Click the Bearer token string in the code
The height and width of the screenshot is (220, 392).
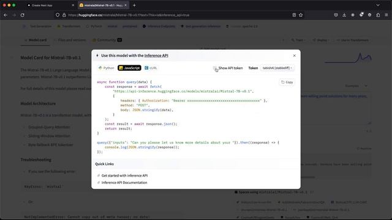tap(217, 100)
